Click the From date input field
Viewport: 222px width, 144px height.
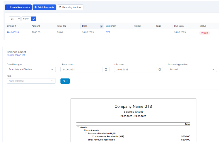click(81, 69)
